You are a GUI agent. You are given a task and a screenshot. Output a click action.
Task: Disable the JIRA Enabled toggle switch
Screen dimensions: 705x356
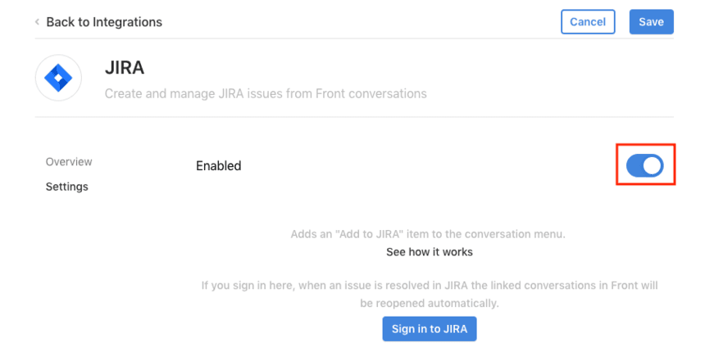[x=645, y=165]
